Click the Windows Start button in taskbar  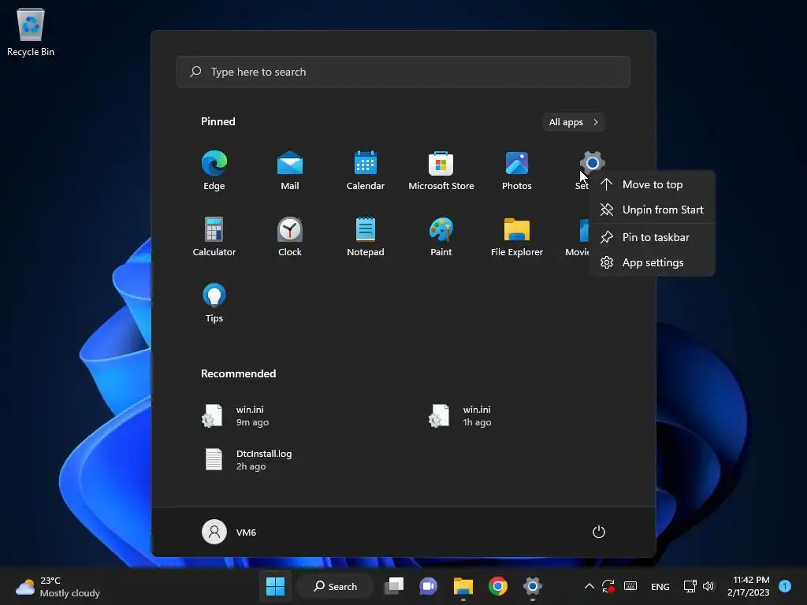(x=275, y=586)
